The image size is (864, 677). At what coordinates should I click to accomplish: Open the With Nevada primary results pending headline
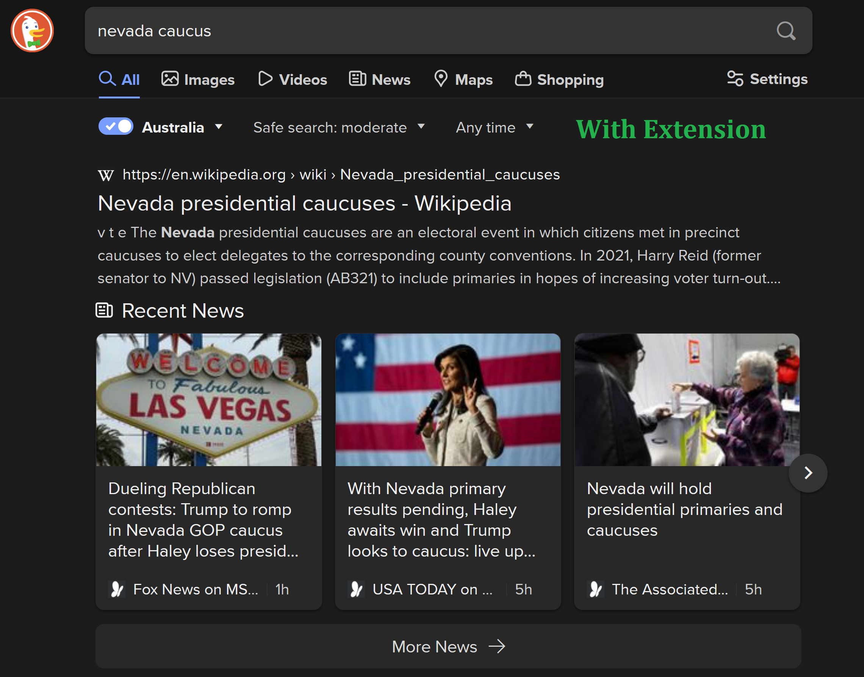[441, 519]
